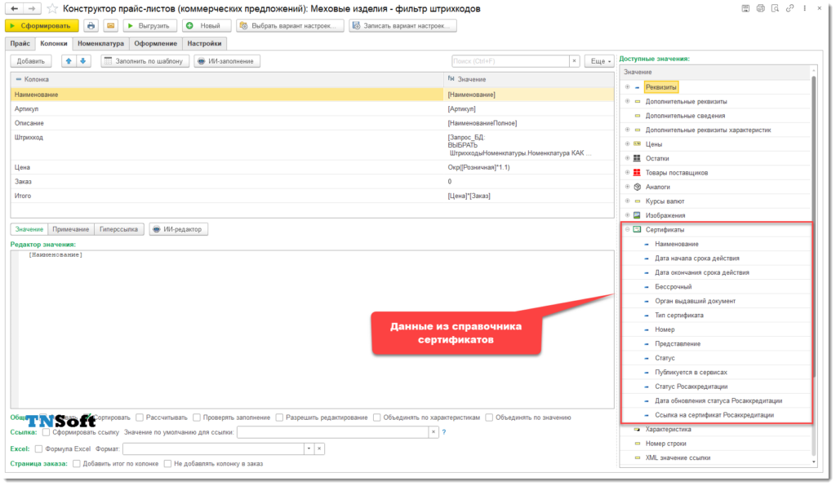Click the Изображения picture icon in tree

coord(637,215)
